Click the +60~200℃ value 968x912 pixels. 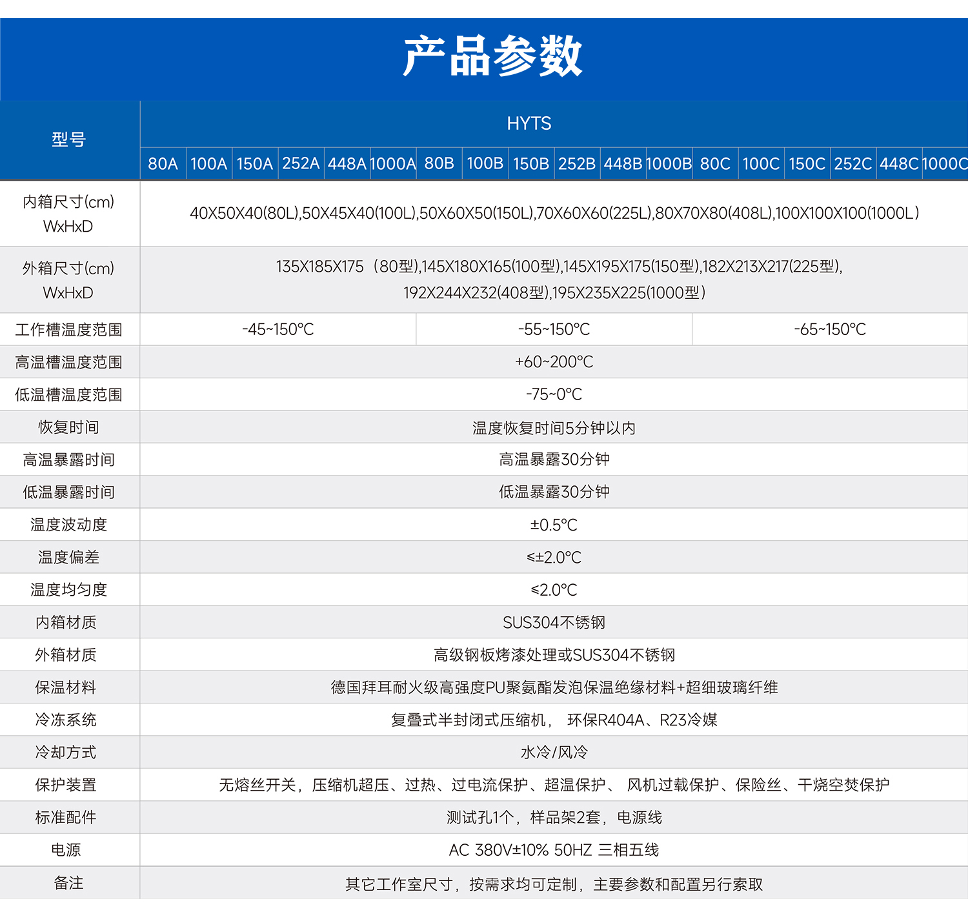click(554, 361)
